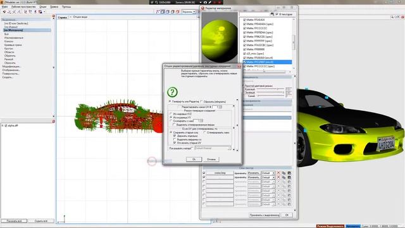This screenshot has height=228, width=405.
Task: Toggle Редактировать канал UV # checkbox
Action: 180,107
